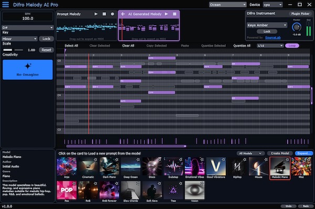Click the Master volume knob
This screenshot has height=209, width=315.
tap(297, 27)
